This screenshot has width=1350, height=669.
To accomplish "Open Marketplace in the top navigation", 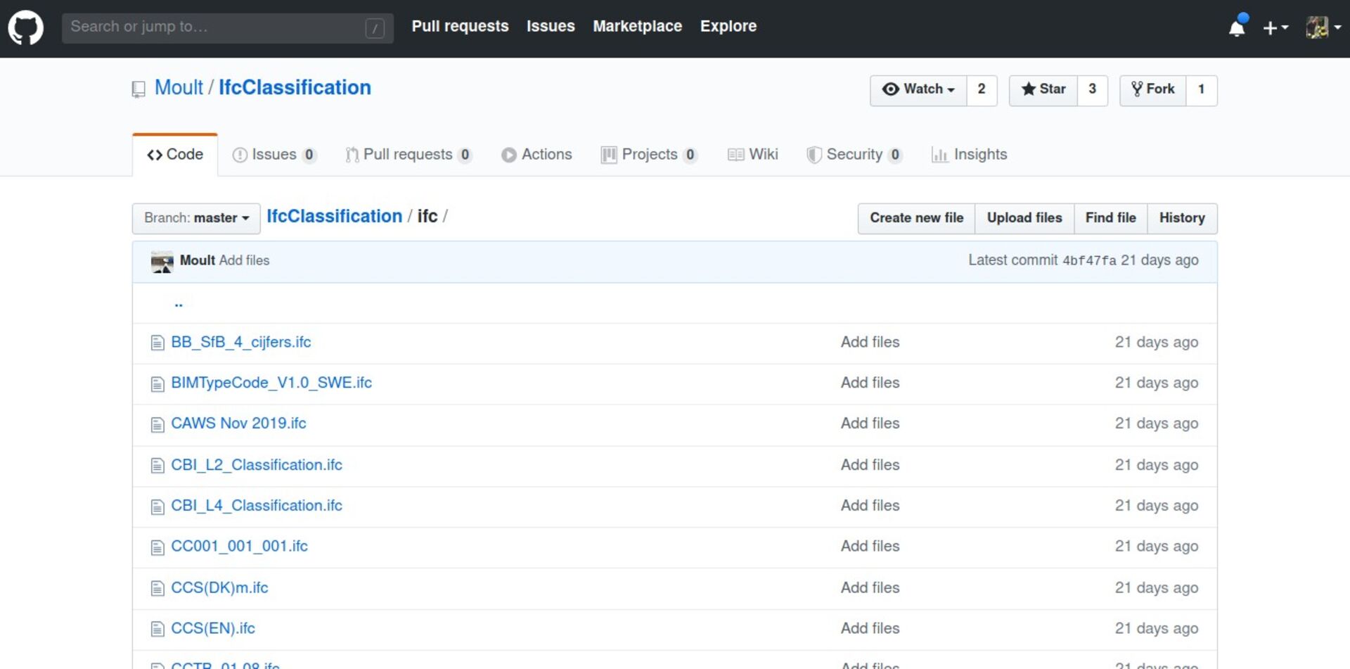I will 637,26.
